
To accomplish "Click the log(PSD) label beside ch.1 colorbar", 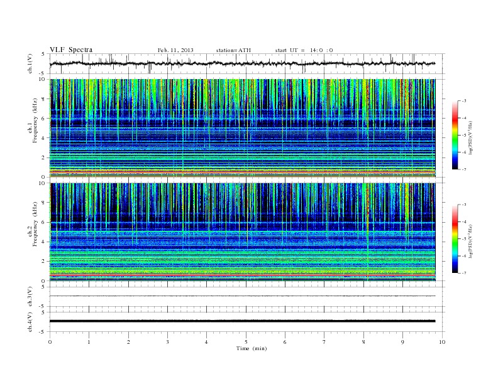I will [471, 137].
